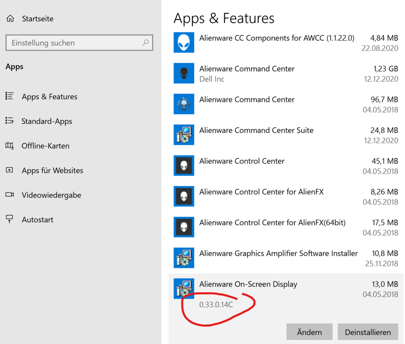The width and height of the screenshot is (405, 344).
Task: Open the Apps & Features section
Action: 49,97
